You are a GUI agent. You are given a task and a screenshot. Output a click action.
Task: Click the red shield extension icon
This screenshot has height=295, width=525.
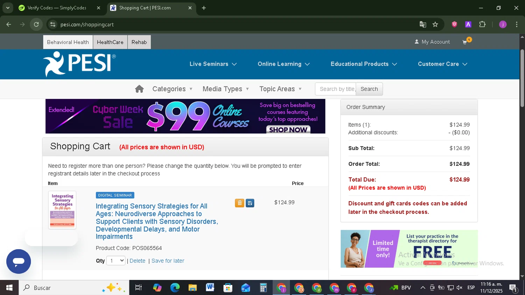[454, 24]
